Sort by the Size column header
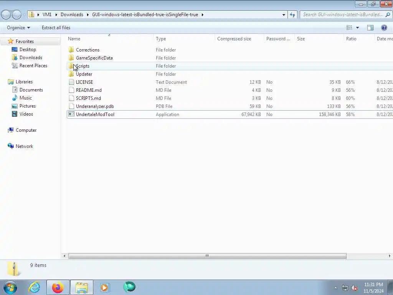 click(x=319, y=39)
